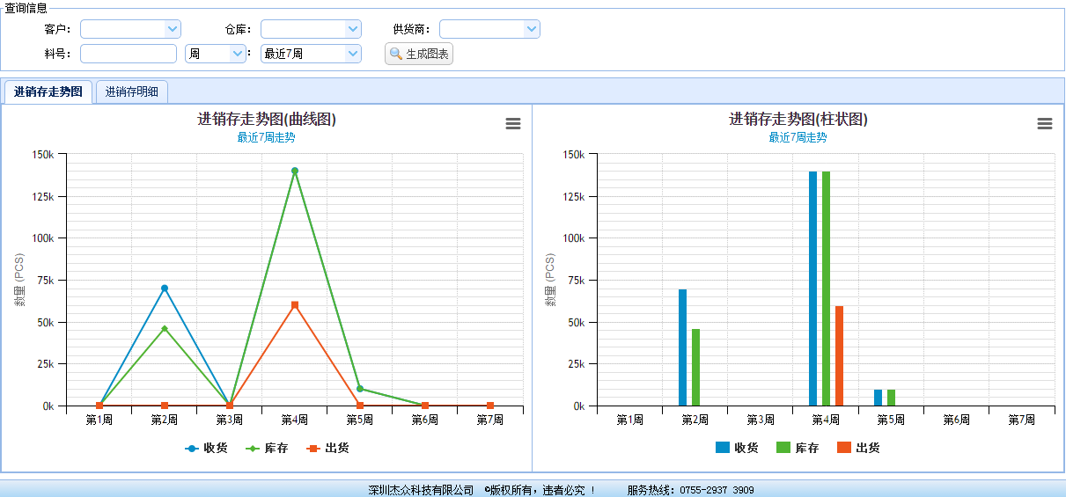Toggle 收货 series in line chart legend

point(206,448)
